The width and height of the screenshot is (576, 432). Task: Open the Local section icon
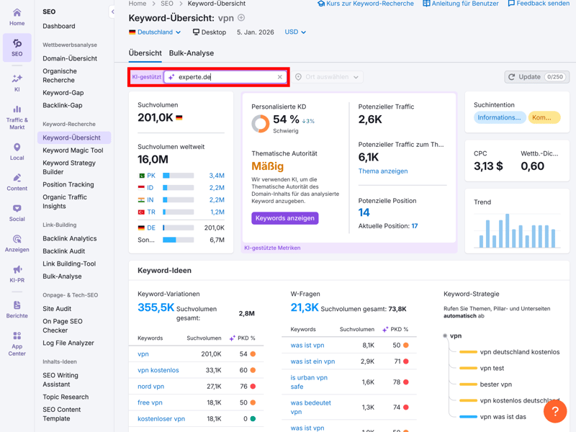click(17, 150)
